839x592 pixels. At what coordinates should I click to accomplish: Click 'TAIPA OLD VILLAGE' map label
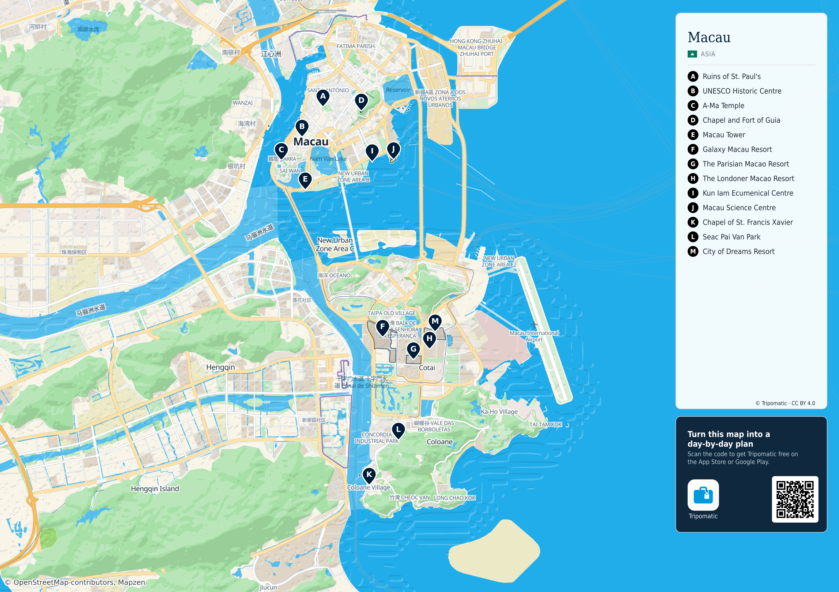click(x=391, y=313)
